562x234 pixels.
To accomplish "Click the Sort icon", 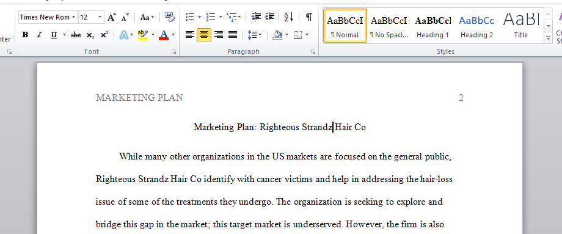I will (x=289, y=17).
